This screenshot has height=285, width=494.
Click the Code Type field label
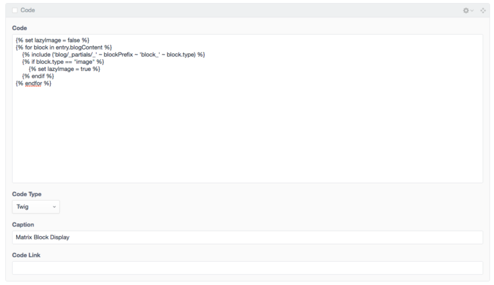coord(26,194)
